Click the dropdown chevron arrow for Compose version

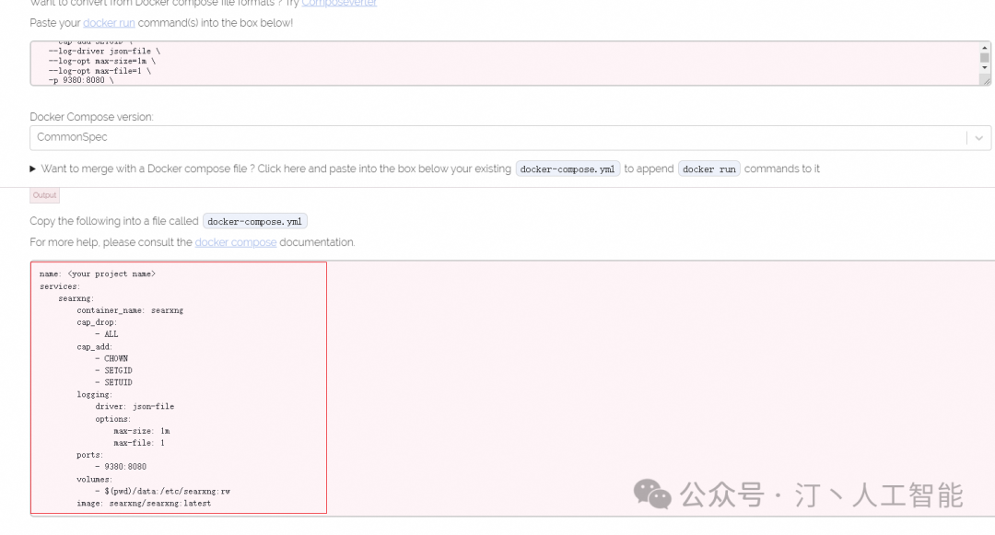click(979, 137)
